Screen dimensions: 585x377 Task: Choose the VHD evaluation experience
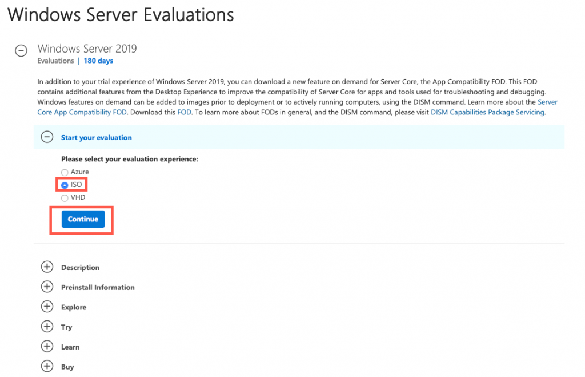(65, 198)
